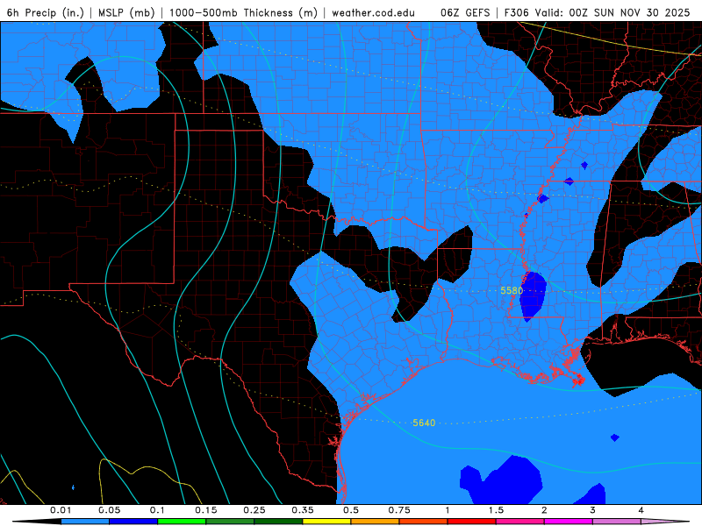Screen dimensions: 702x526
Task: Click the 0.5 legend value
Action: tap(351, 510)
